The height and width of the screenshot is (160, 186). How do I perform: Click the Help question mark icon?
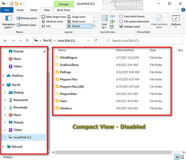[183, 10]
